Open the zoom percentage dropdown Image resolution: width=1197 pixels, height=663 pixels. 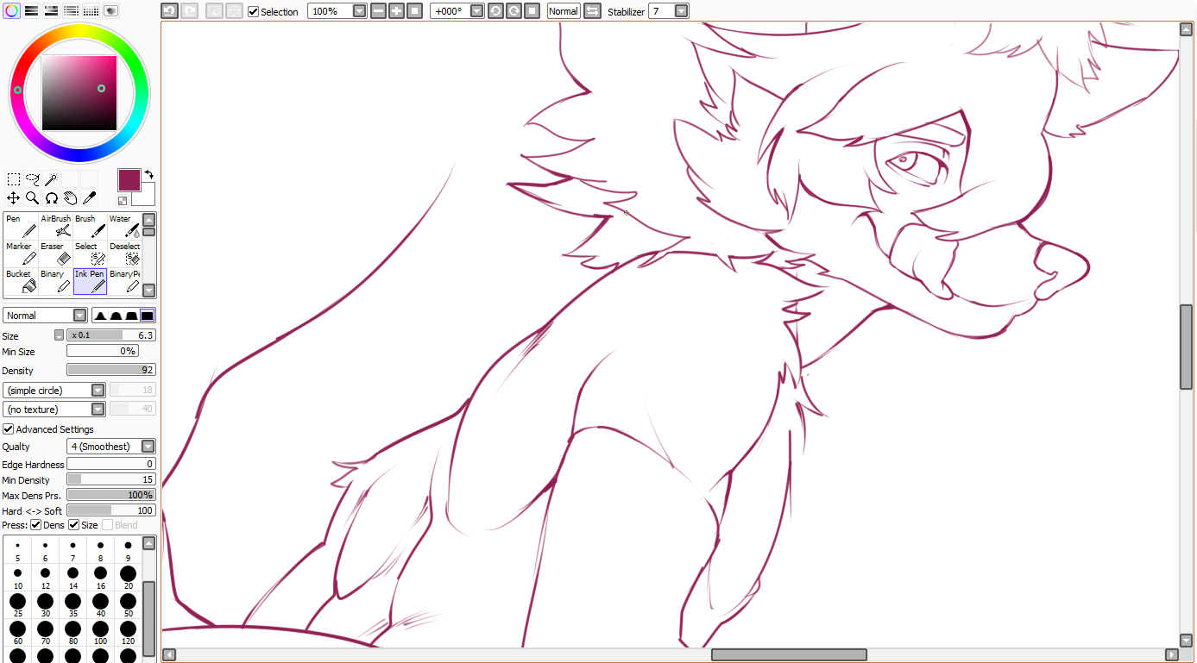[359, 11]
